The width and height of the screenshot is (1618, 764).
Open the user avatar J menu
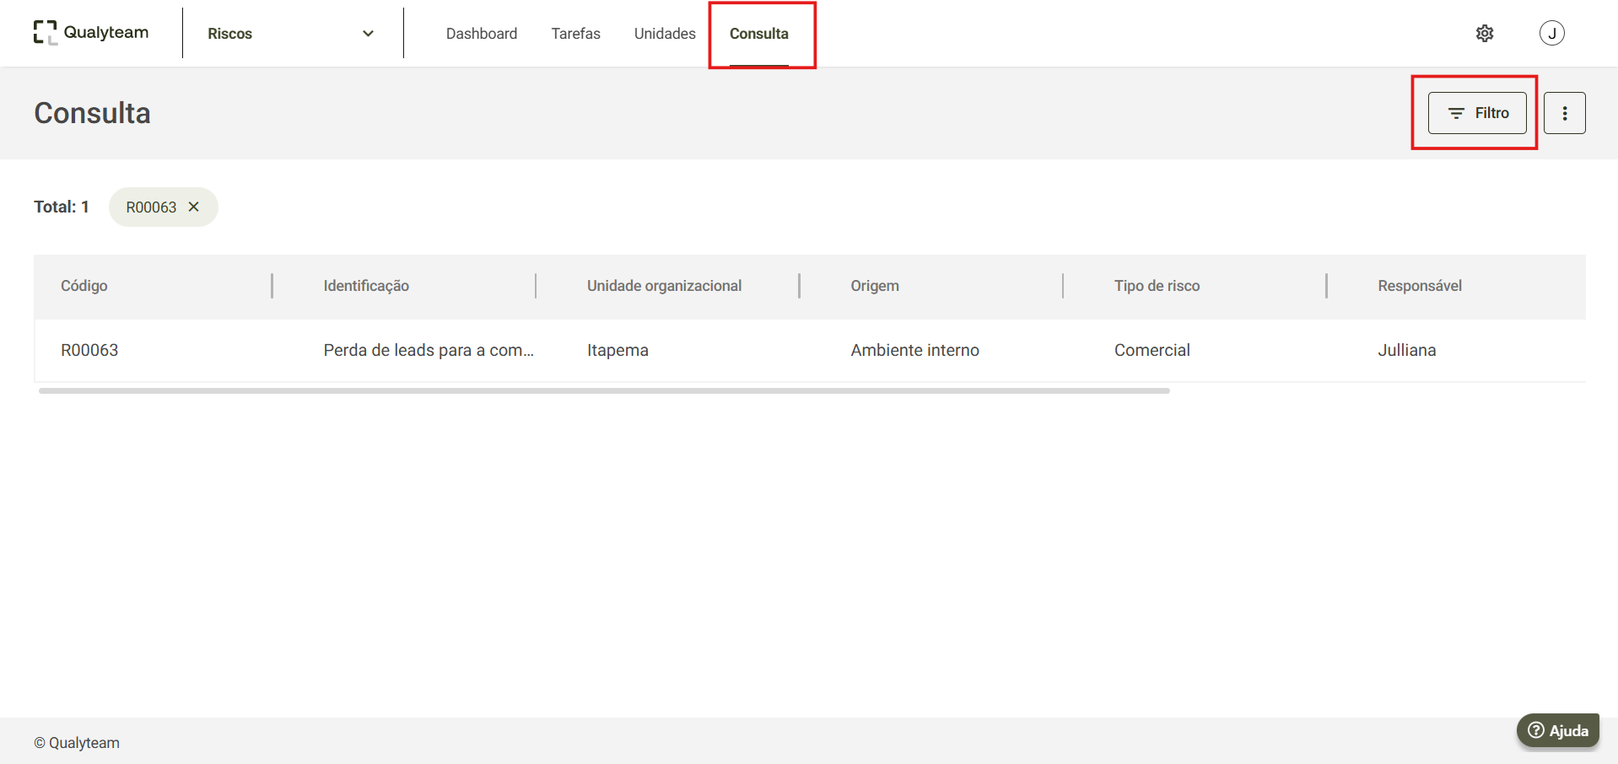coord(1551,33)
